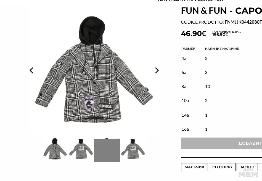Select the gray placeholder thumbnail

click(107, 150)
